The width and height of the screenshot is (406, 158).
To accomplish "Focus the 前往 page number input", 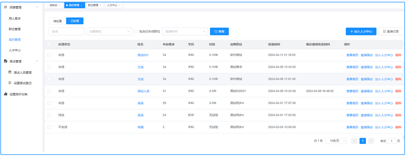I will tap(392, 141).
